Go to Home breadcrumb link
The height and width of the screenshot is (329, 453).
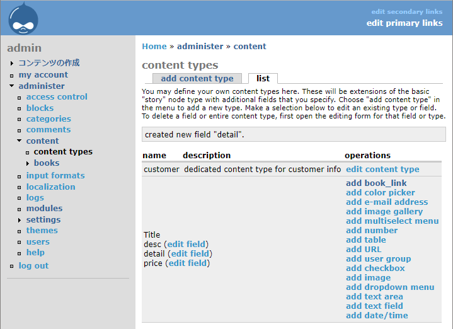(x=154, y=46)
